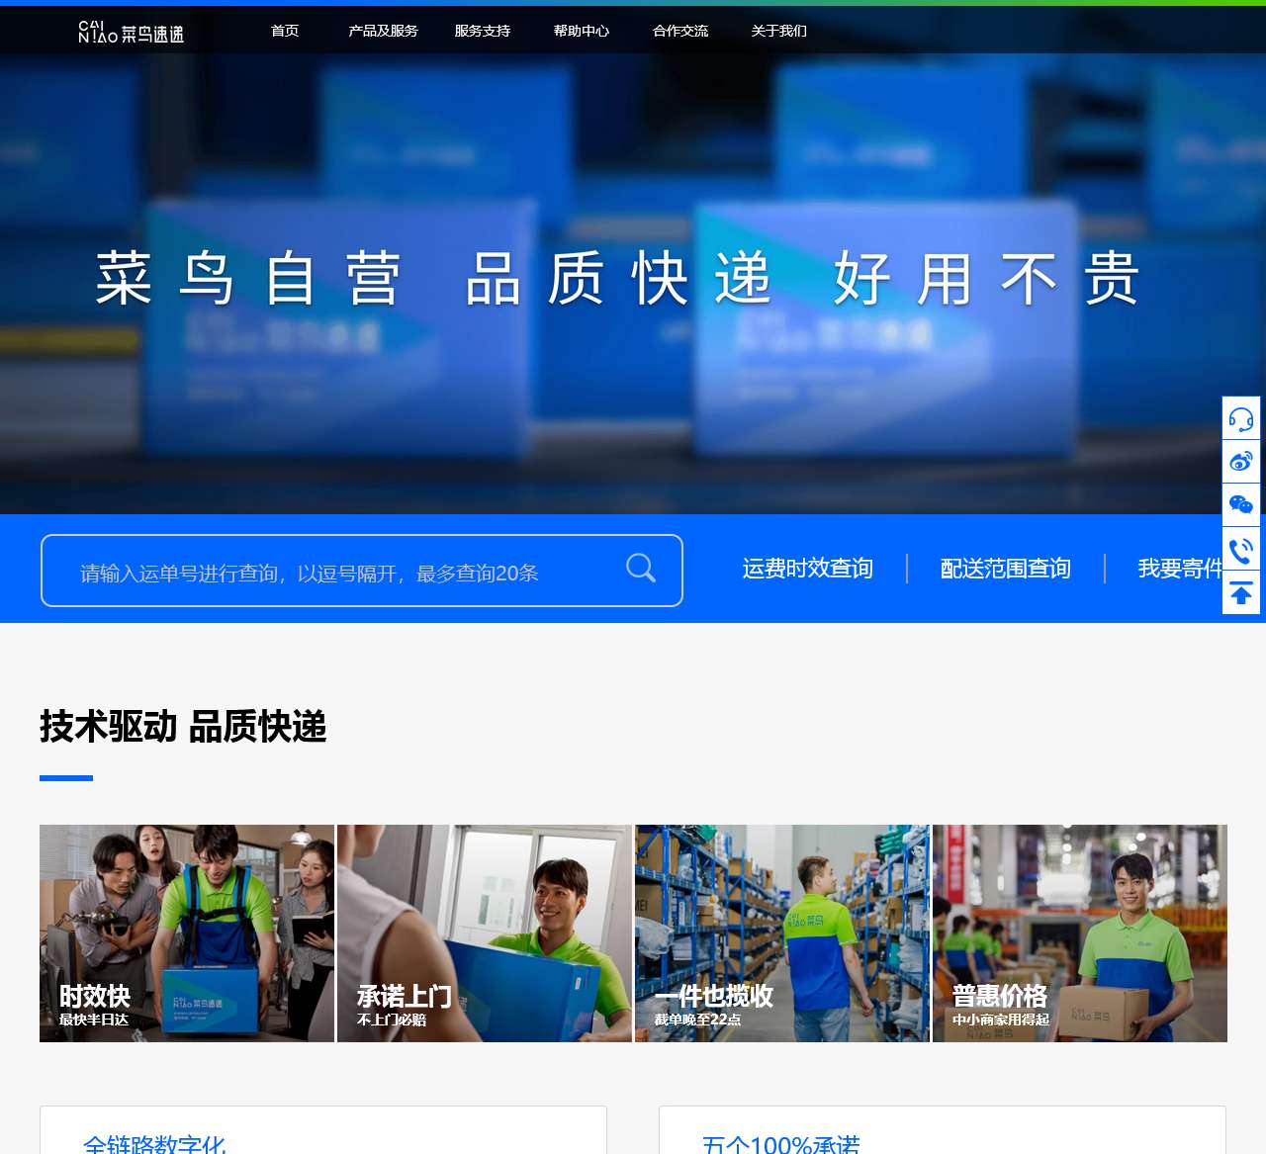The image size is (1266, 1154).
Task: Click the magnifier search icon
Action: (x=641, y=568)
